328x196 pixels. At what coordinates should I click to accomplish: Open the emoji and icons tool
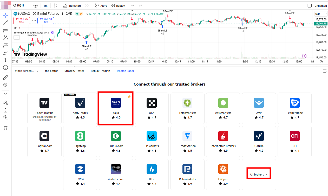coord(5,68)
